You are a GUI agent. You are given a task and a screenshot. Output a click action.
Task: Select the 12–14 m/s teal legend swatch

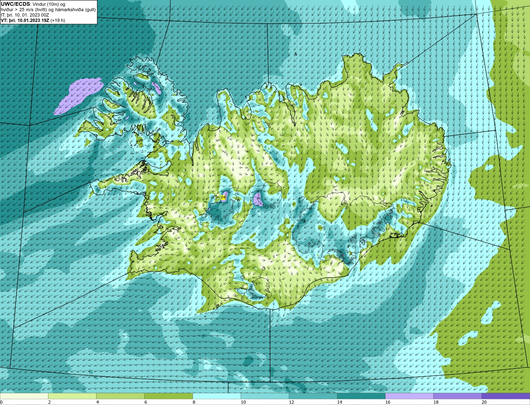click(313, 396)
